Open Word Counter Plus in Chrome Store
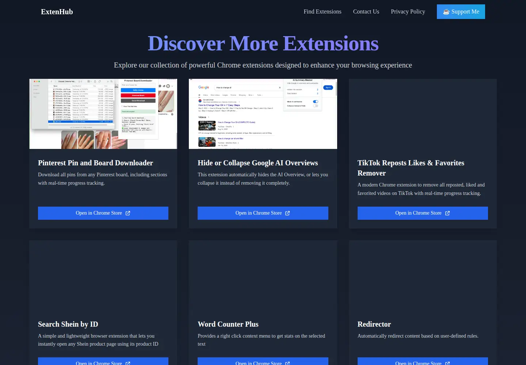This screenshot has width=526, height=365. [x=263, y=361]
